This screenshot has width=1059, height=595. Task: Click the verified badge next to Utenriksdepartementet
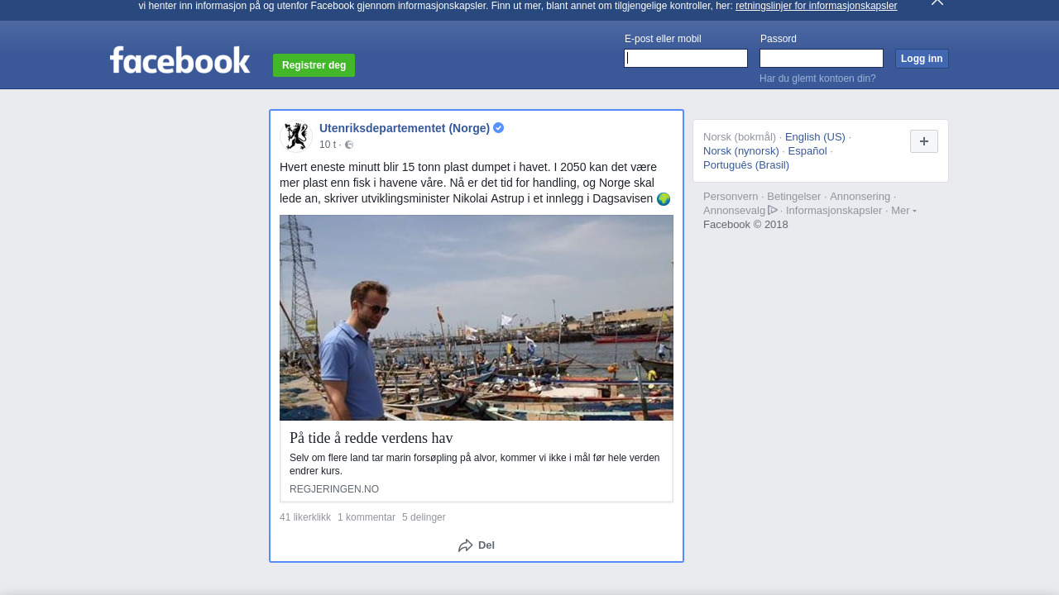coord(499,128)
